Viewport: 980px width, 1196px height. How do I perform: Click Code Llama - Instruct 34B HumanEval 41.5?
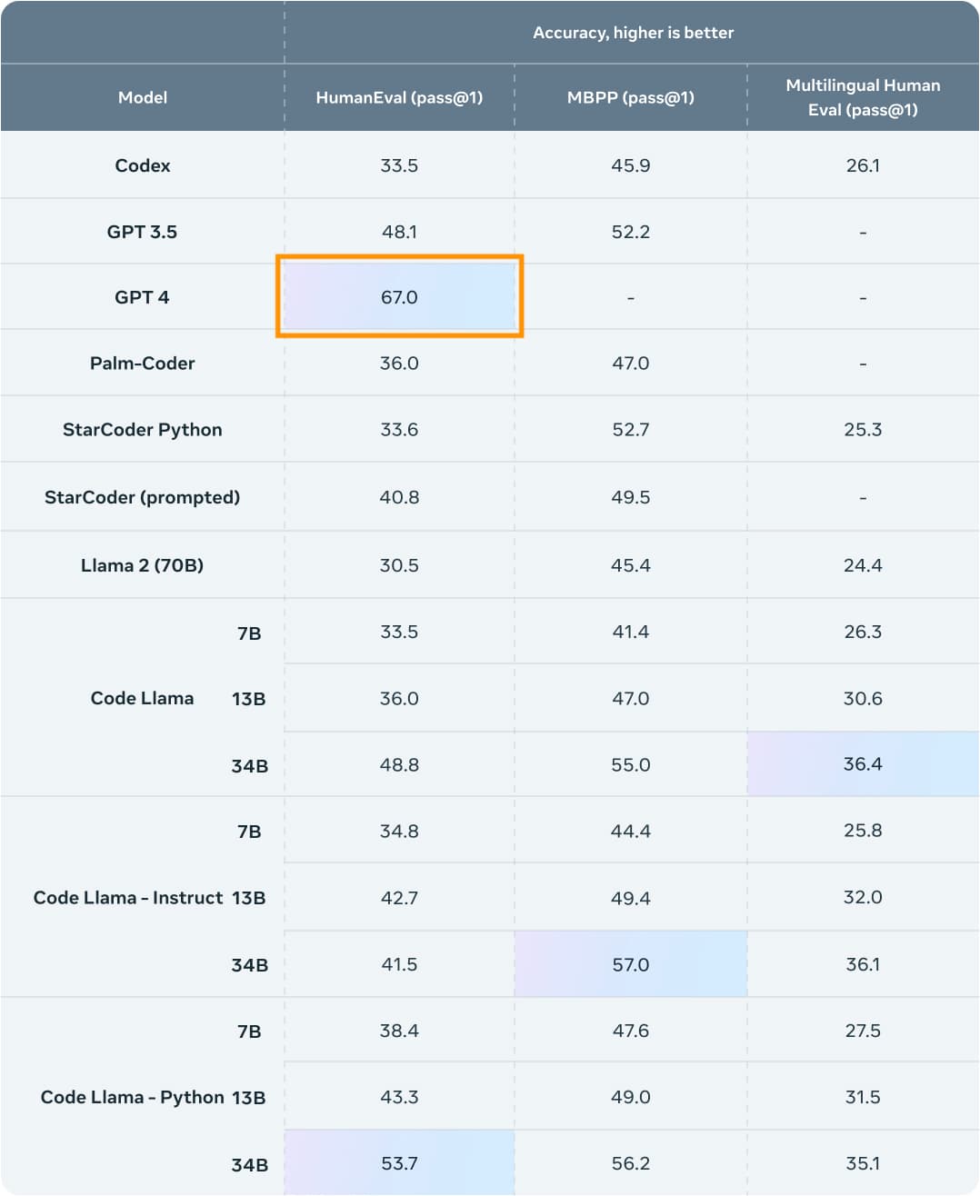(399, 964)
